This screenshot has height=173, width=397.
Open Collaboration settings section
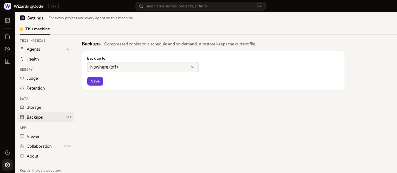(x=46, y=146)
